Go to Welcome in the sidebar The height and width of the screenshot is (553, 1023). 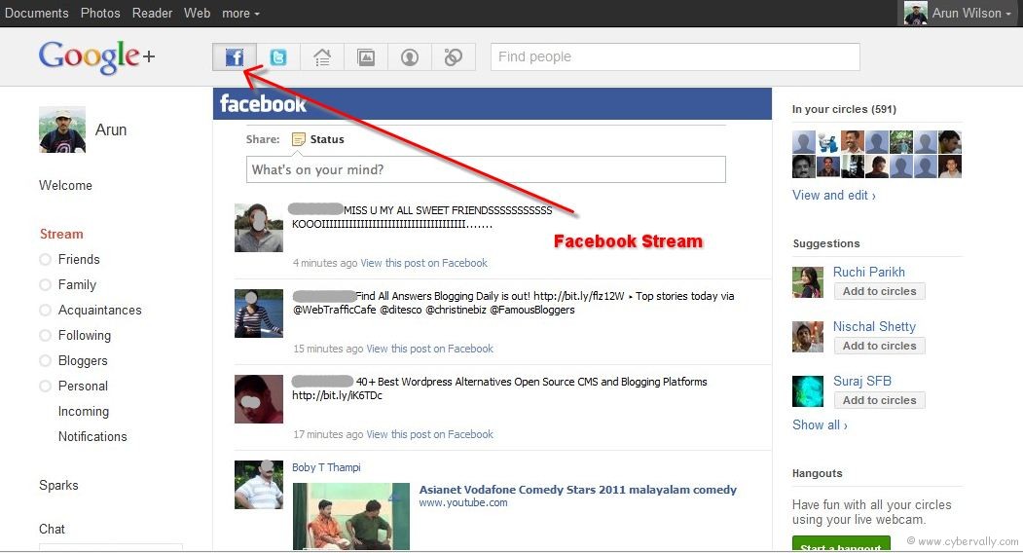[65, 185]
